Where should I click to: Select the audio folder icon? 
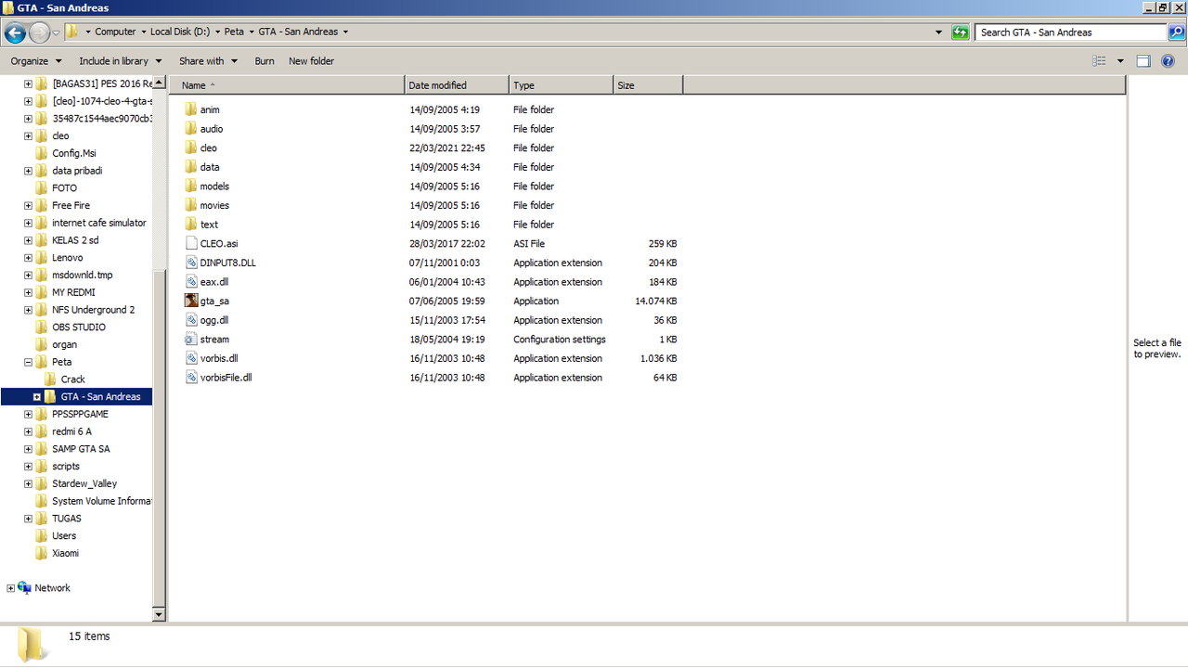[191, 129]
